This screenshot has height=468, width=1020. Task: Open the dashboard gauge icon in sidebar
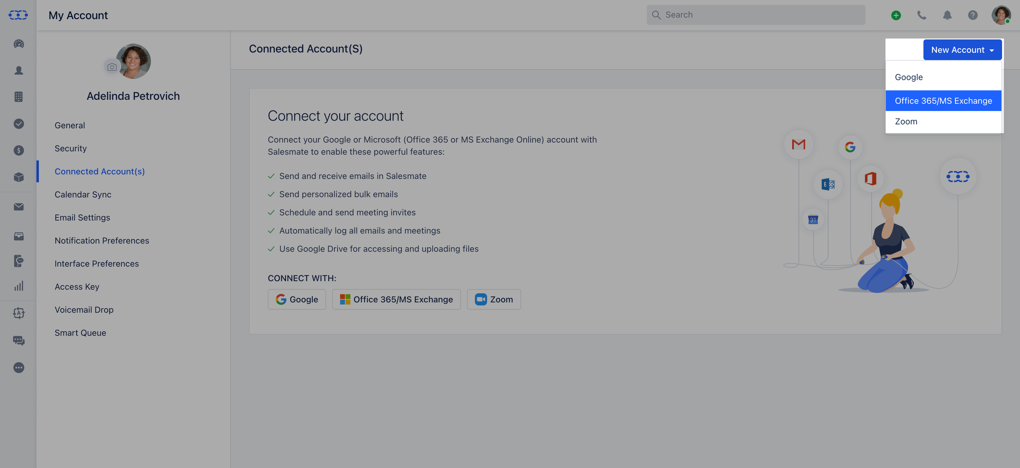pyautogui.click(x=19, y=44)
